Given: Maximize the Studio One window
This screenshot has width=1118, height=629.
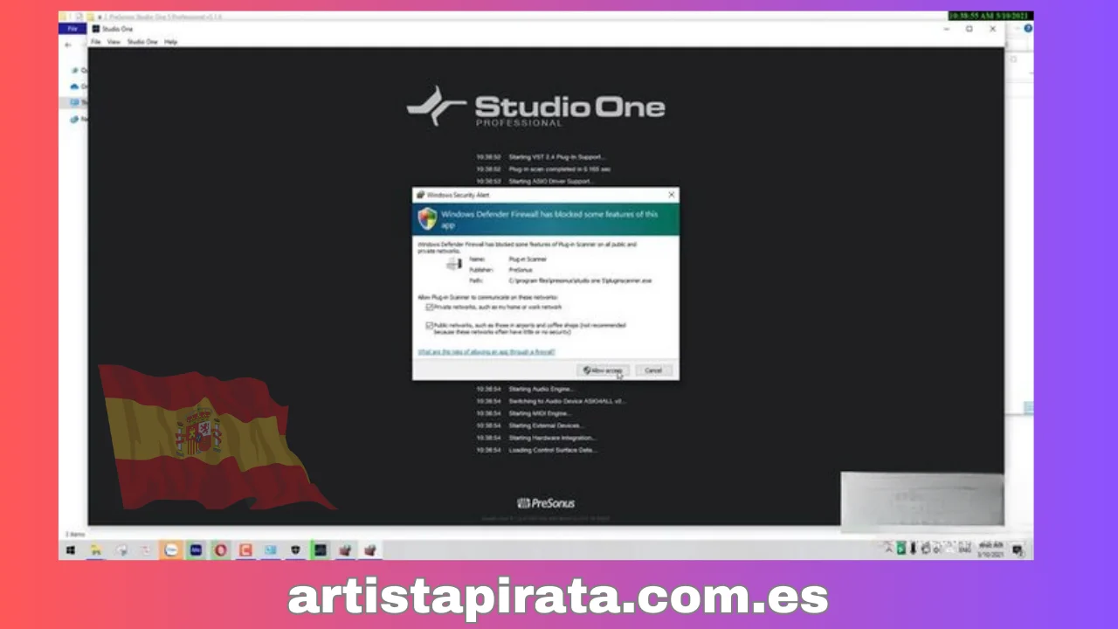Looking at the screenshot, I should (969, 29).
